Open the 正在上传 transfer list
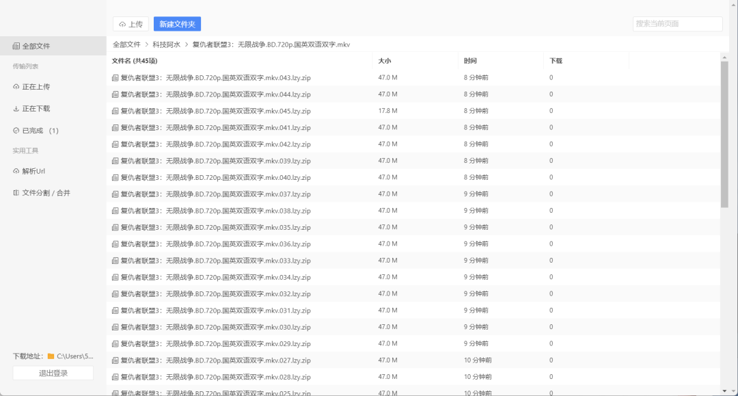This screenshot has width=738, height=396. (36, 87)
